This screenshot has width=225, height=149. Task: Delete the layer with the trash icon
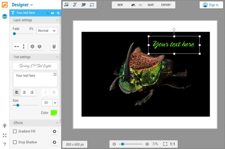pyautogui.click(x=54, y=47)
